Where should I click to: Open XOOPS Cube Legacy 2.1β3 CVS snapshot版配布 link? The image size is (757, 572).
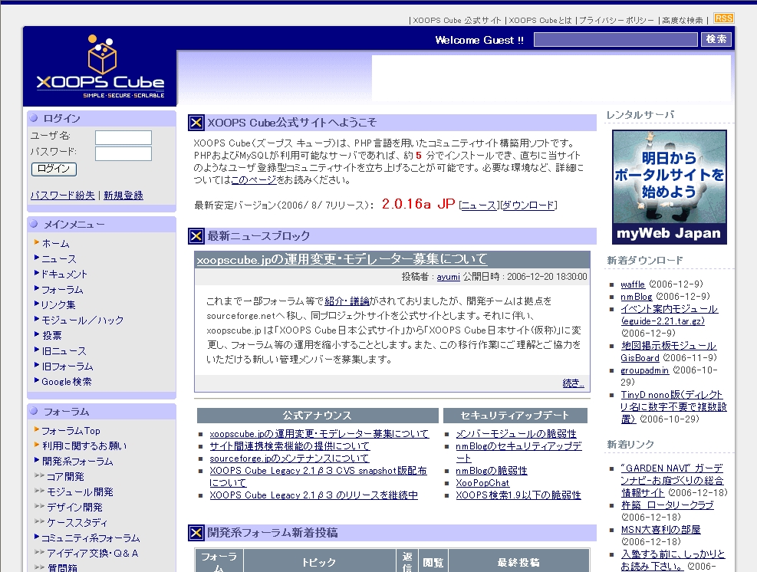coord(318,476)
